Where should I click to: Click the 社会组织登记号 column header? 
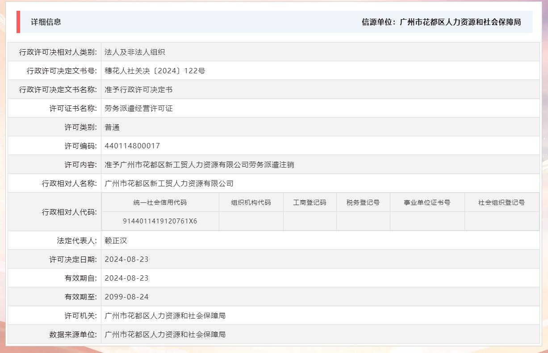[x=502, y=202]
